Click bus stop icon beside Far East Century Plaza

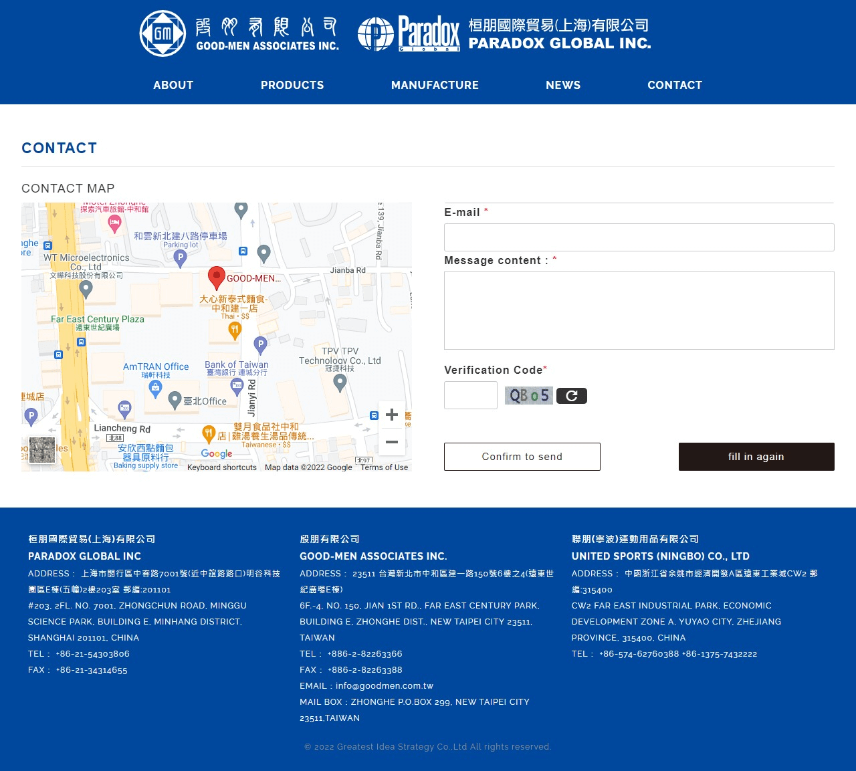pos(81,342)
